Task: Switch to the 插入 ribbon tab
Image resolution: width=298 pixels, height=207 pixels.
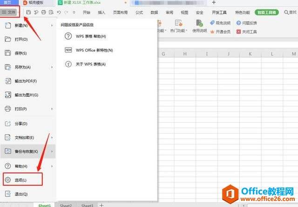Action: pos(102,13)
